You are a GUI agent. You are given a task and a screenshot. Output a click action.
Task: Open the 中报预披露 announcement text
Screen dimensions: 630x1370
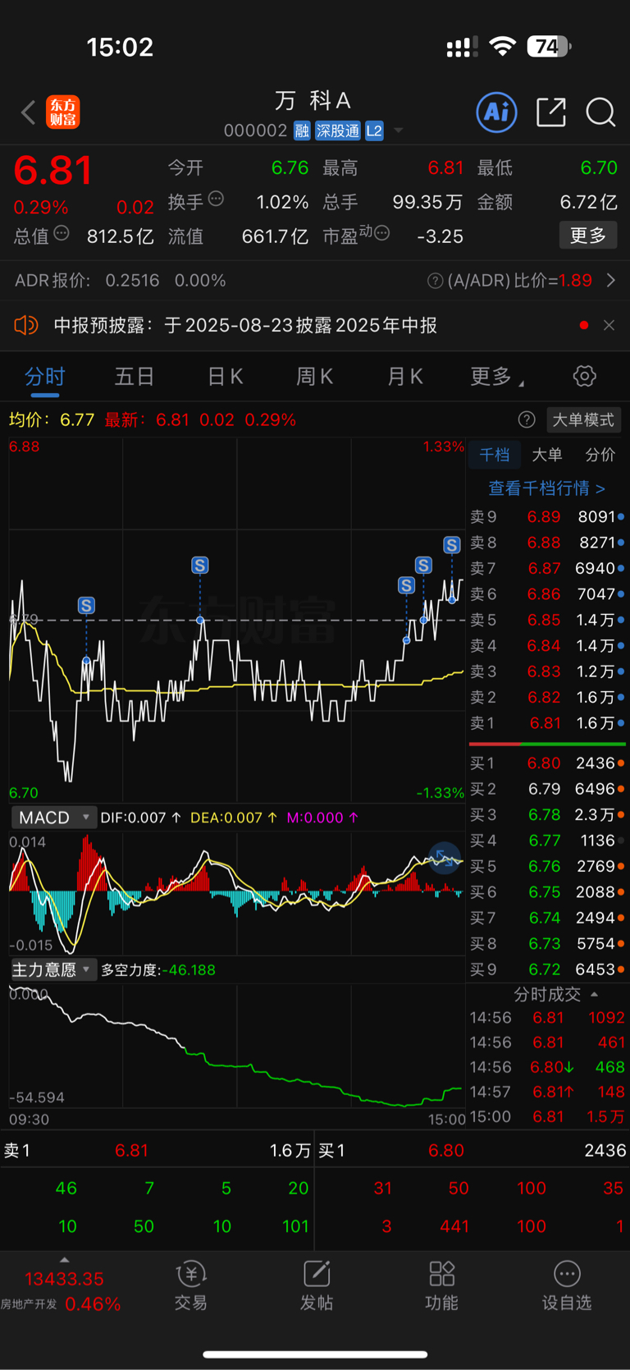tap(245, 325)
